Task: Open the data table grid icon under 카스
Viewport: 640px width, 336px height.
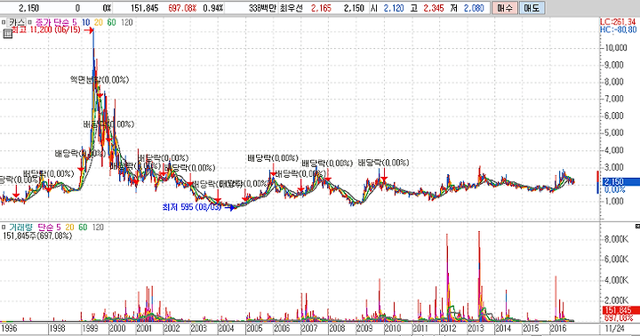Action: click(7, 34)
